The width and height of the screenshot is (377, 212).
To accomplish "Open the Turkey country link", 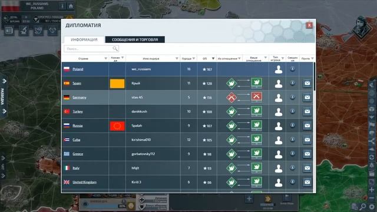I will (x=78, y=111).
